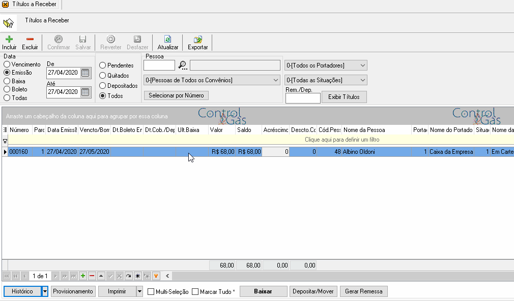This screenshot has width=514, height=301.
Task: Click the Baixar button
Action: point(263,291)
